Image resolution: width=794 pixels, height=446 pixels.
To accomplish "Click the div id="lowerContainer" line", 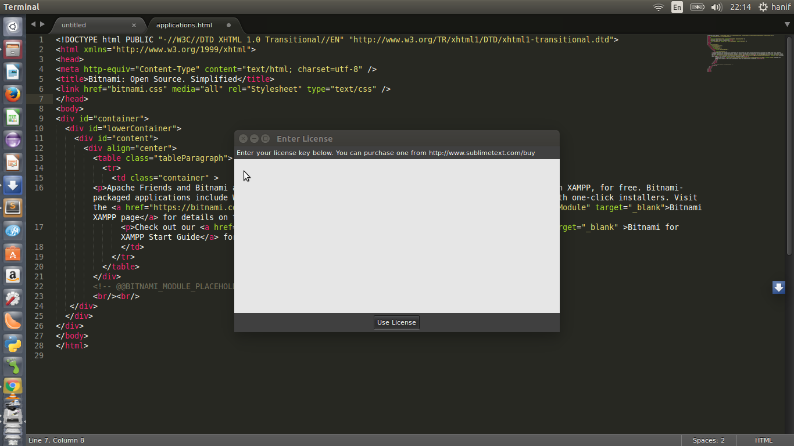I will tap(123, 128).
